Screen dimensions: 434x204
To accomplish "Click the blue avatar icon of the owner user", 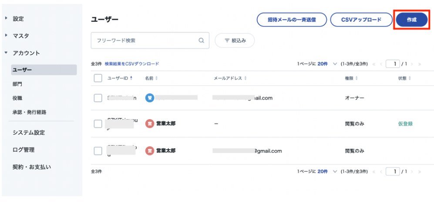I will [150, 97].
